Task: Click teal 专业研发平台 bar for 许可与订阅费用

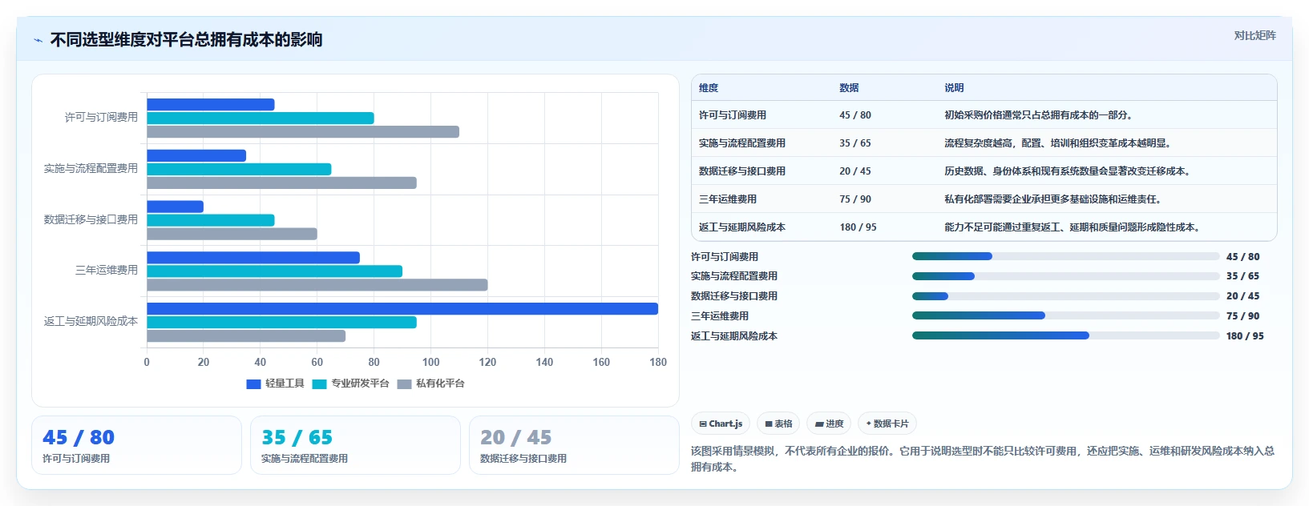Action: 261,118
